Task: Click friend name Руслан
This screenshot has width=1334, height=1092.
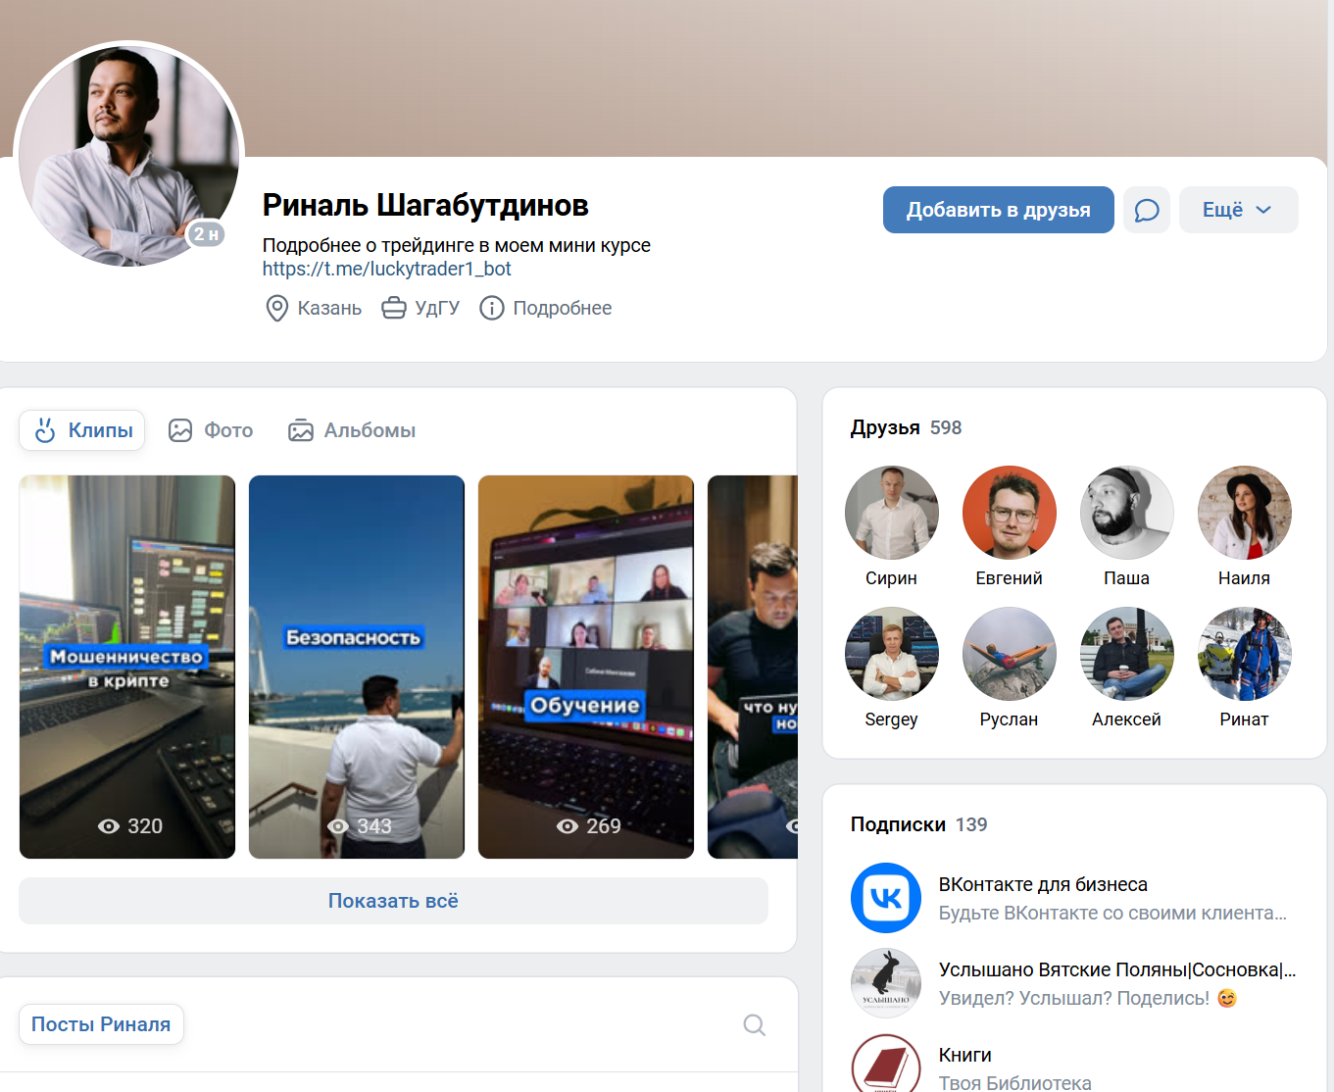Action: point(1010,720)
